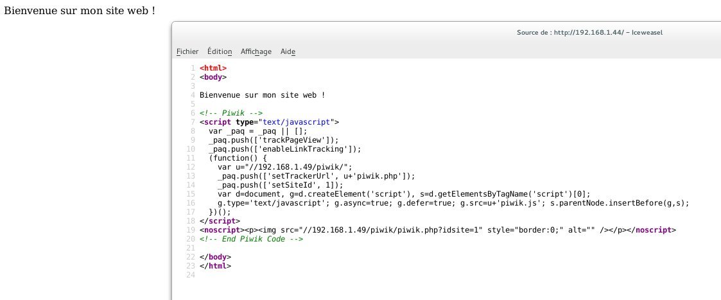Click the End Piwik Code comment
This screenshot has height=300, width=721.
(x=251, y=238)
